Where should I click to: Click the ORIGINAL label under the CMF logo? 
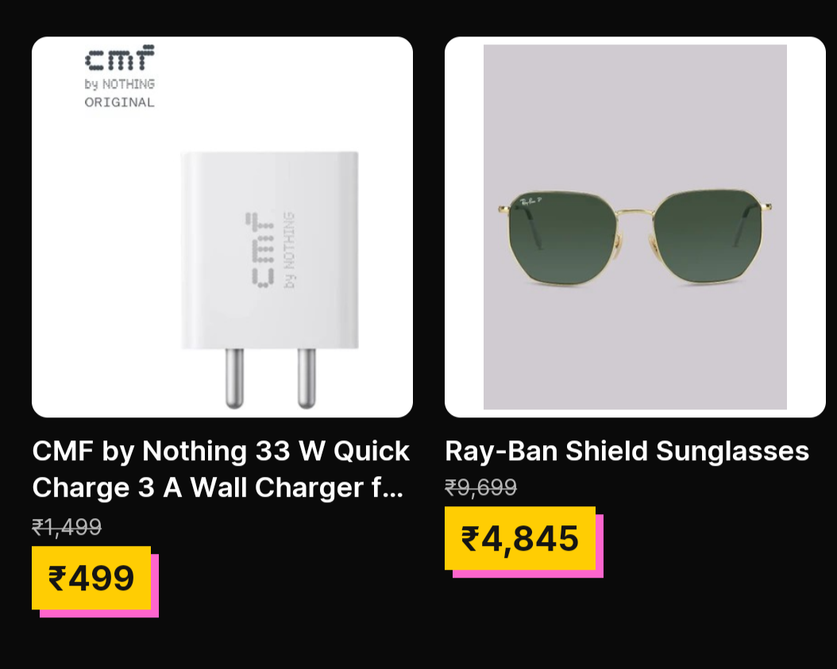pyautogui.click(x=119, y=102)
